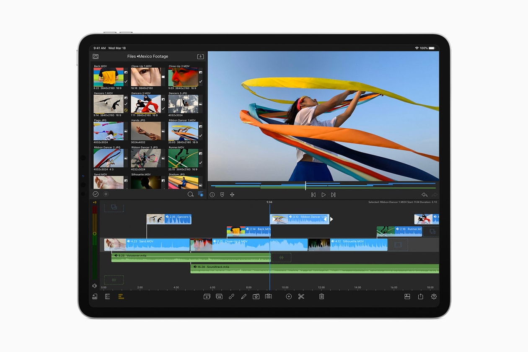Switch the library to sorted view

pos(200,194)
